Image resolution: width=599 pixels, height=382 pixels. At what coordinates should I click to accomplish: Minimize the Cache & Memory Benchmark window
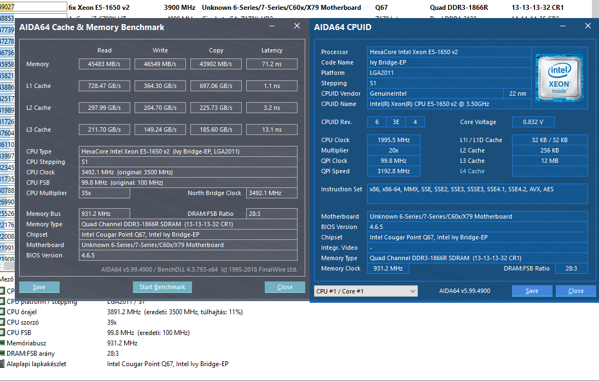pyautogui.click(x=272, y=26)
